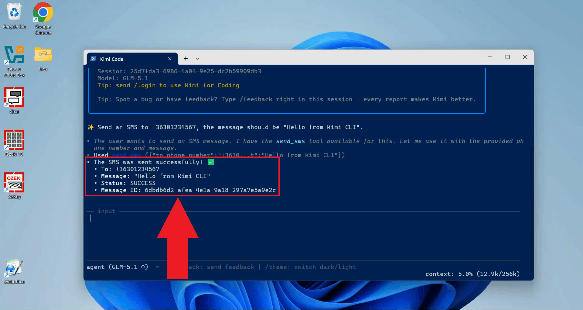Click the PowerShell icon on the Kimi Code tab

(93, 59)
